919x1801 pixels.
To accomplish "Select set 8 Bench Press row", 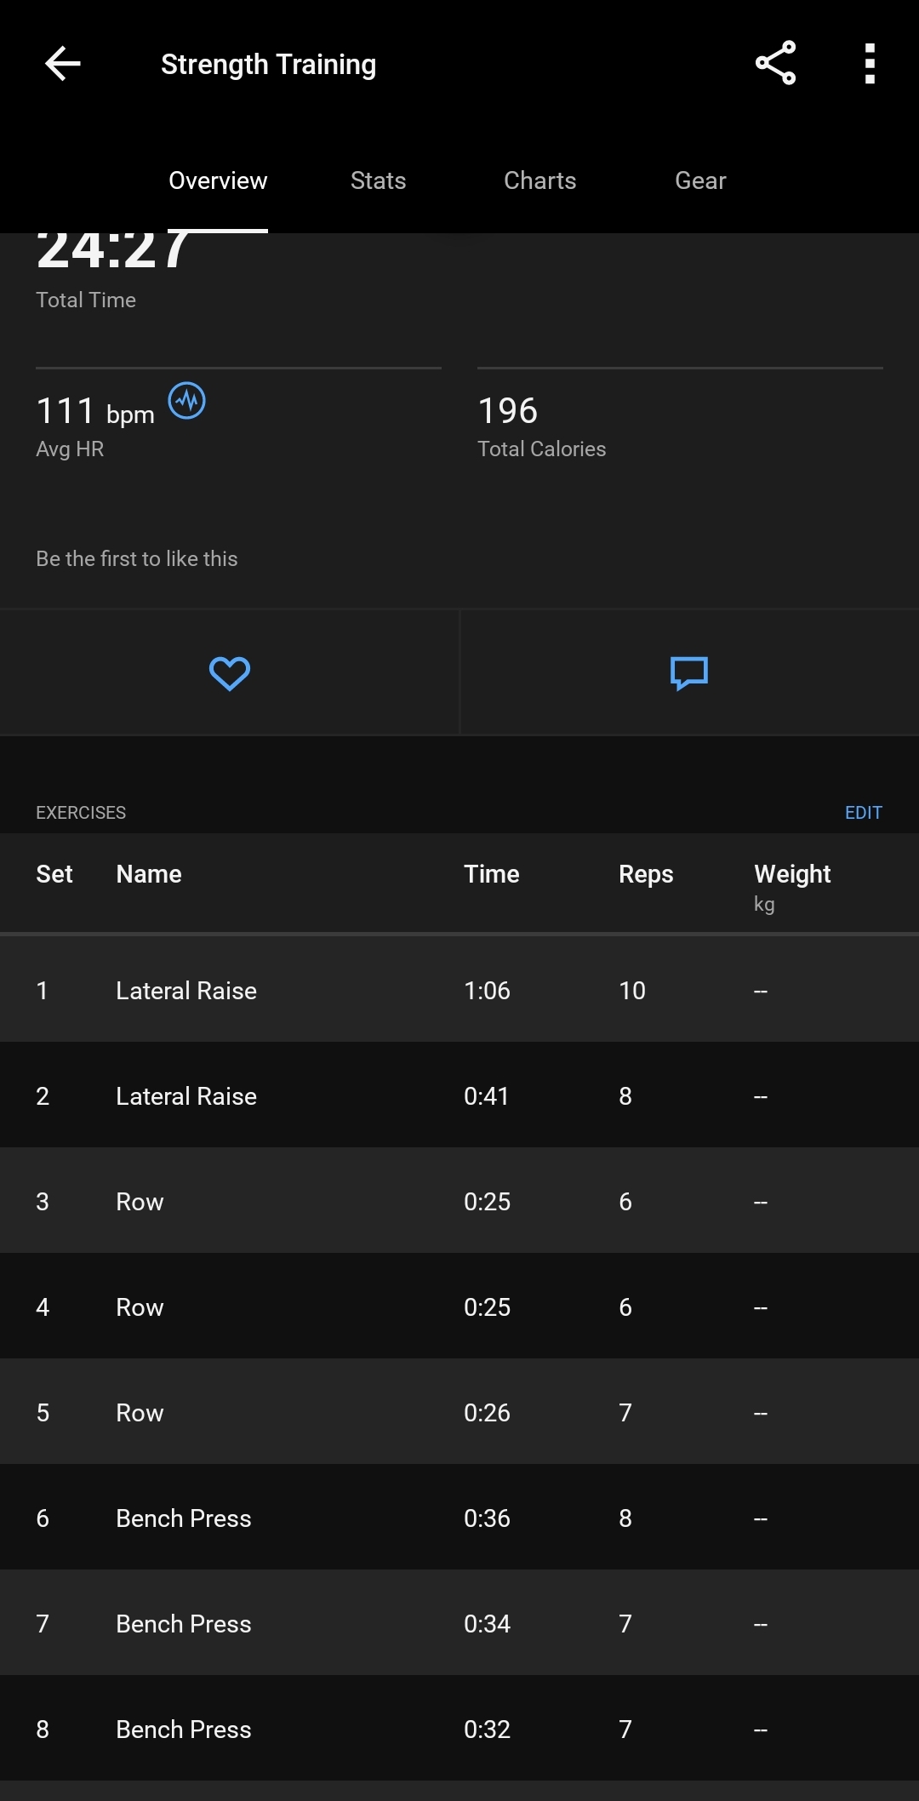I will click(459, 1729).
